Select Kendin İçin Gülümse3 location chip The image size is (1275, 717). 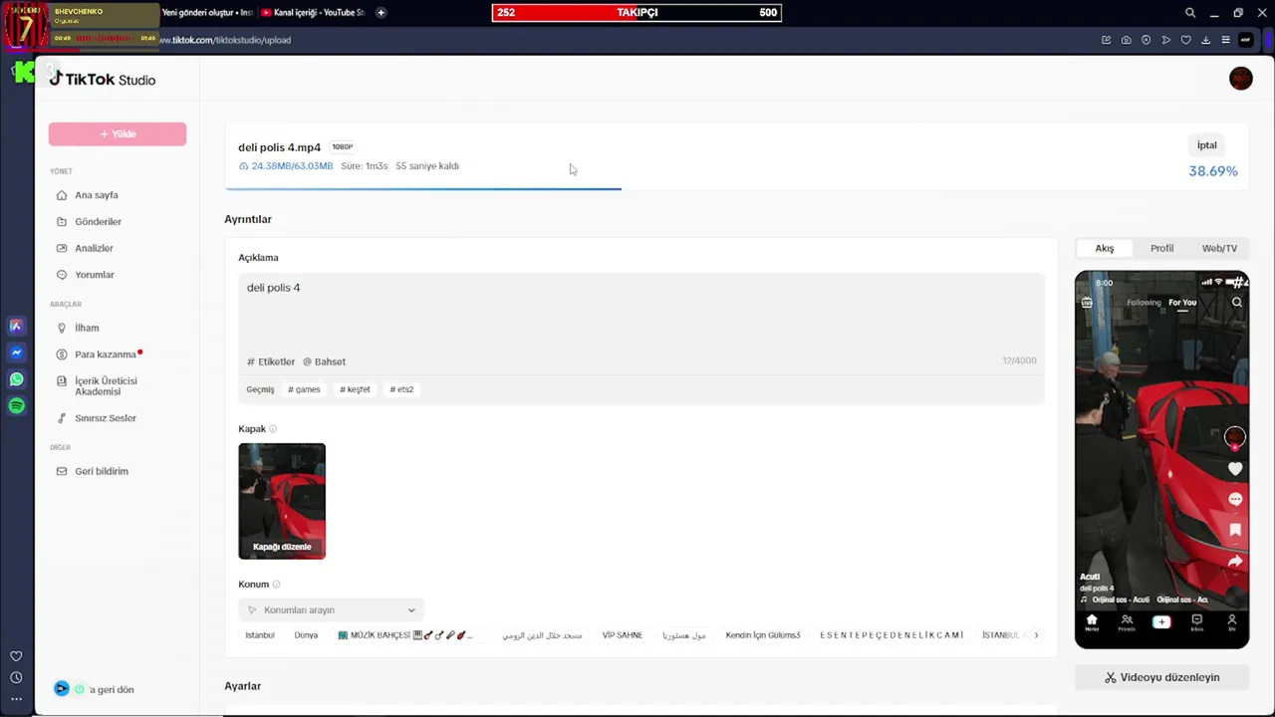[x=763, y=635]
